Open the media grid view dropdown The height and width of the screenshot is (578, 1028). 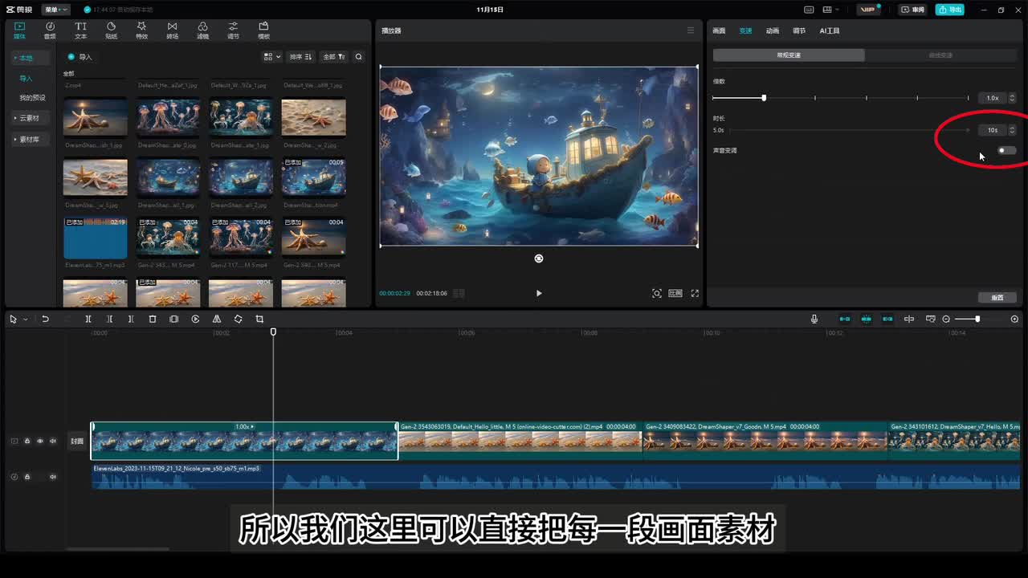coord(272,57)
